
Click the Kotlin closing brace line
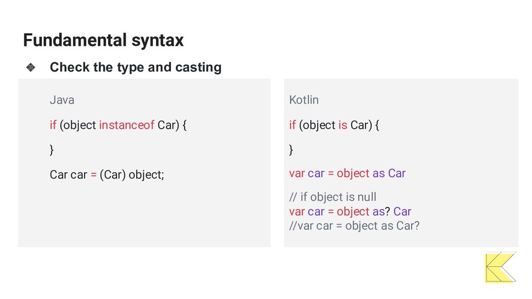click(x=291, y=149)
